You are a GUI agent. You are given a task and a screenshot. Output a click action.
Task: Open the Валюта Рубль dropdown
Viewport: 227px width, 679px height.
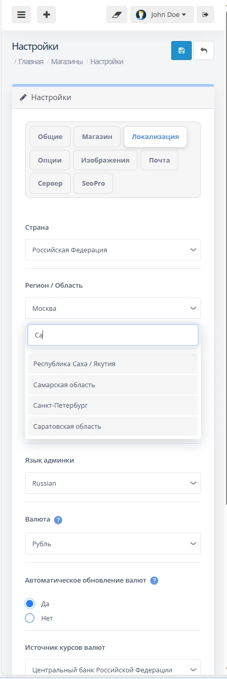pyautogui.click(x=113, y=544)
